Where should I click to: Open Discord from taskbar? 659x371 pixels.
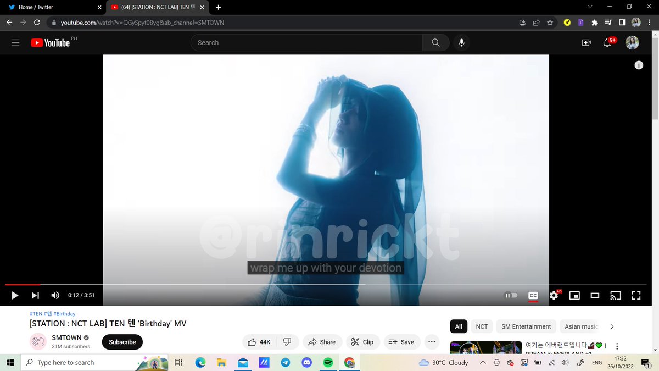pos(306,362)
